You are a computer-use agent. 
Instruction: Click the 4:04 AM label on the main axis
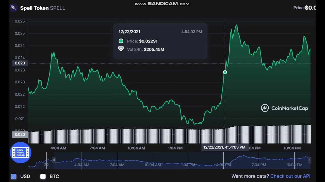point(58,148)
